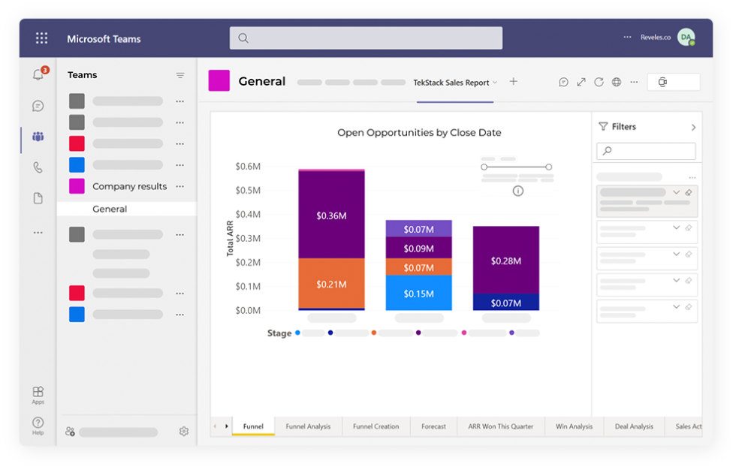
Task: Click the pink Stage legend dot
Action: coord(464,333)
